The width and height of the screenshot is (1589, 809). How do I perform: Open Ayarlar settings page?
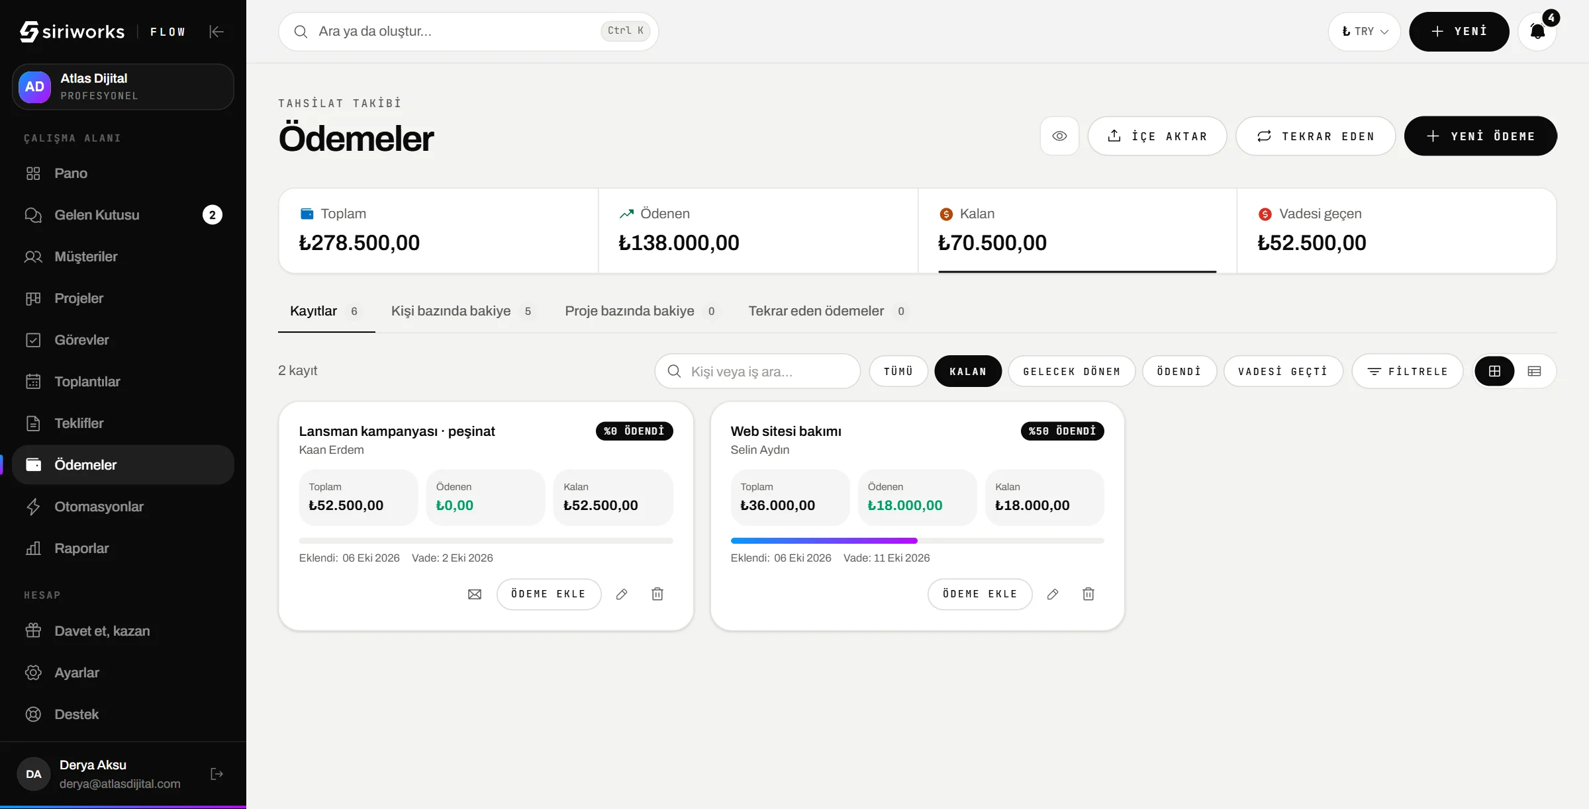[x=123, y=673]
